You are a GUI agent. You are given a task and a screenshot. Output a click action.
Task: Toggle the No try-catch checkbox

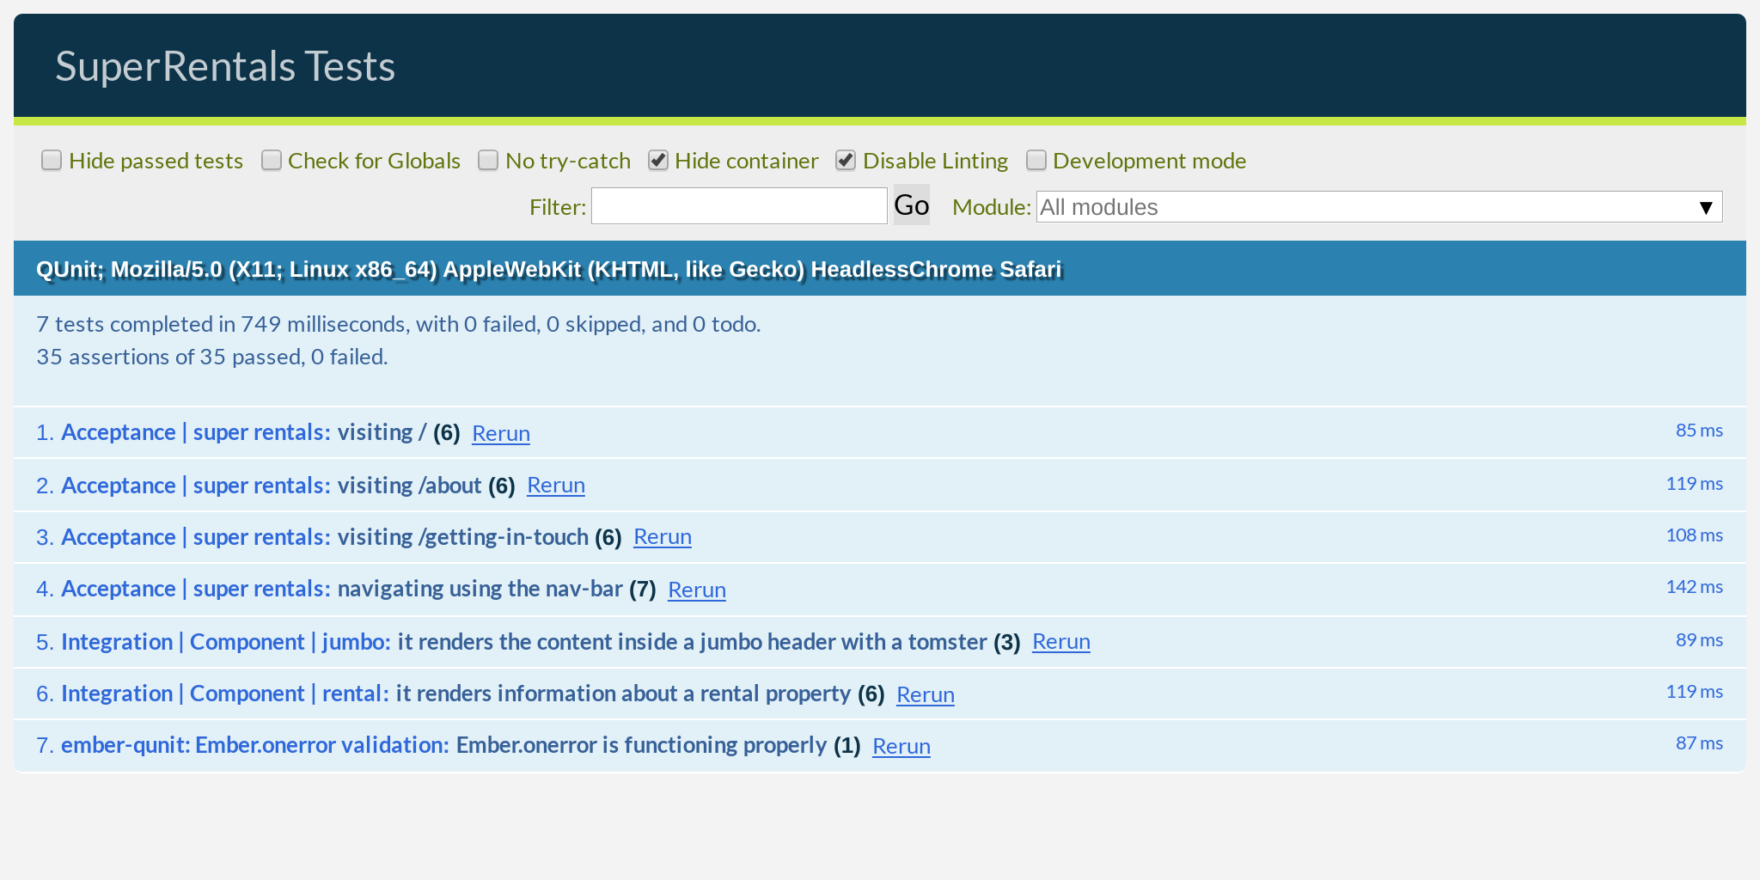pos(488,161)
